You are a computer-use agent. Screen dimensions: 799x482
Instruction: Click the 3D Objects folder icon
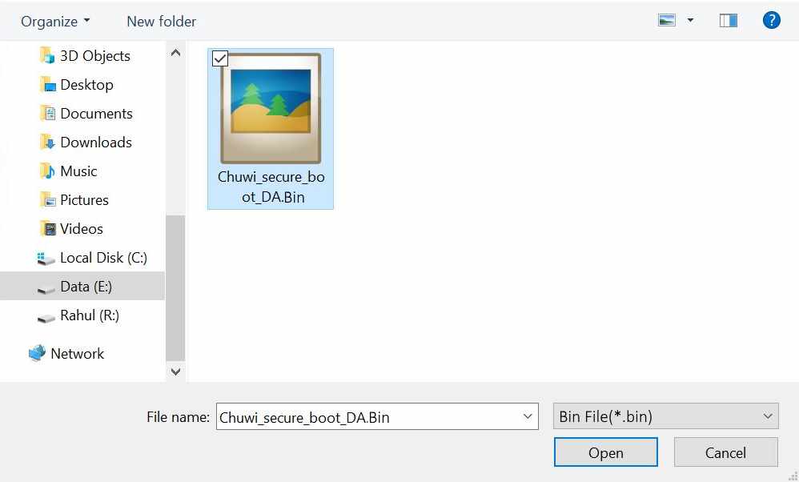(47, 55)
